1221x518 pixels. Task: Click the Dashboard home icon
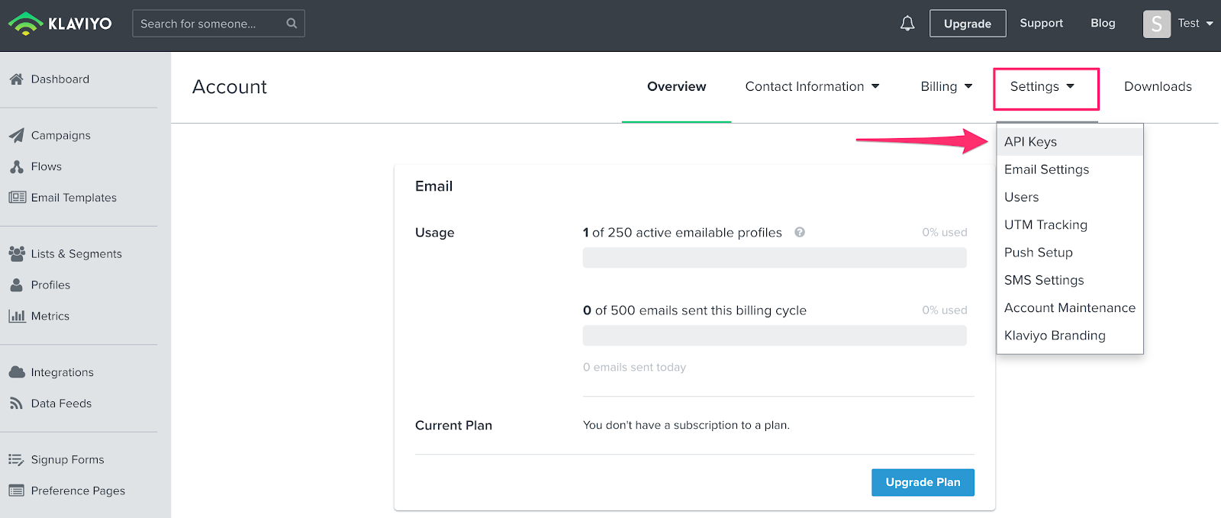tap(16, 79)
